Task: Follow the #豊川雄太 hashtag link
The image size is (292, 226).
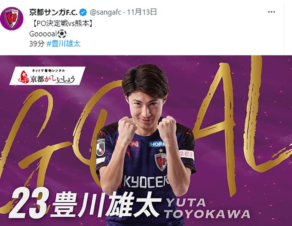Action: tap(63, 44)
